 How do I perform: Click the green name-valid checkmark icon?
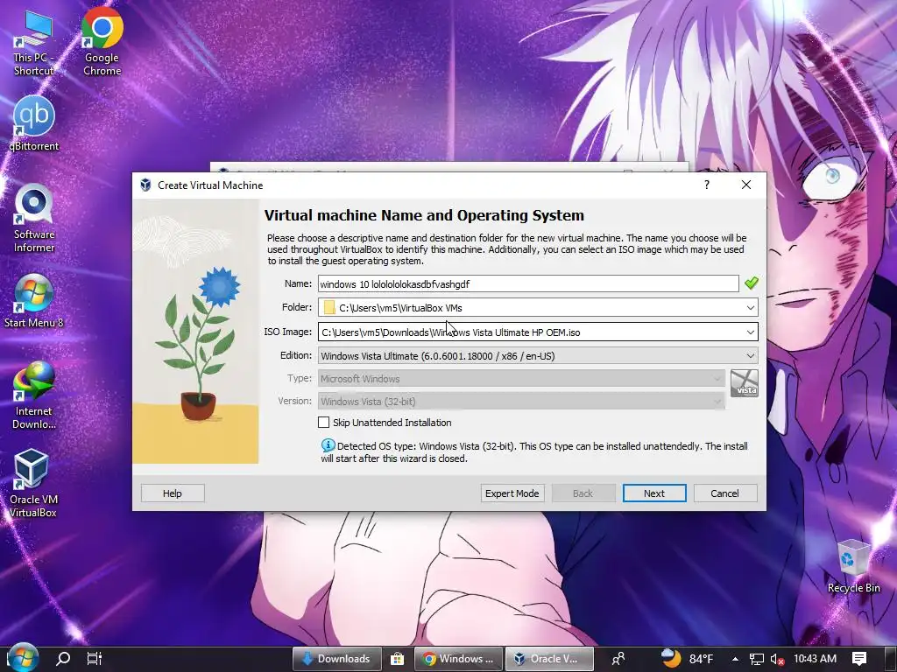point(751,283)
